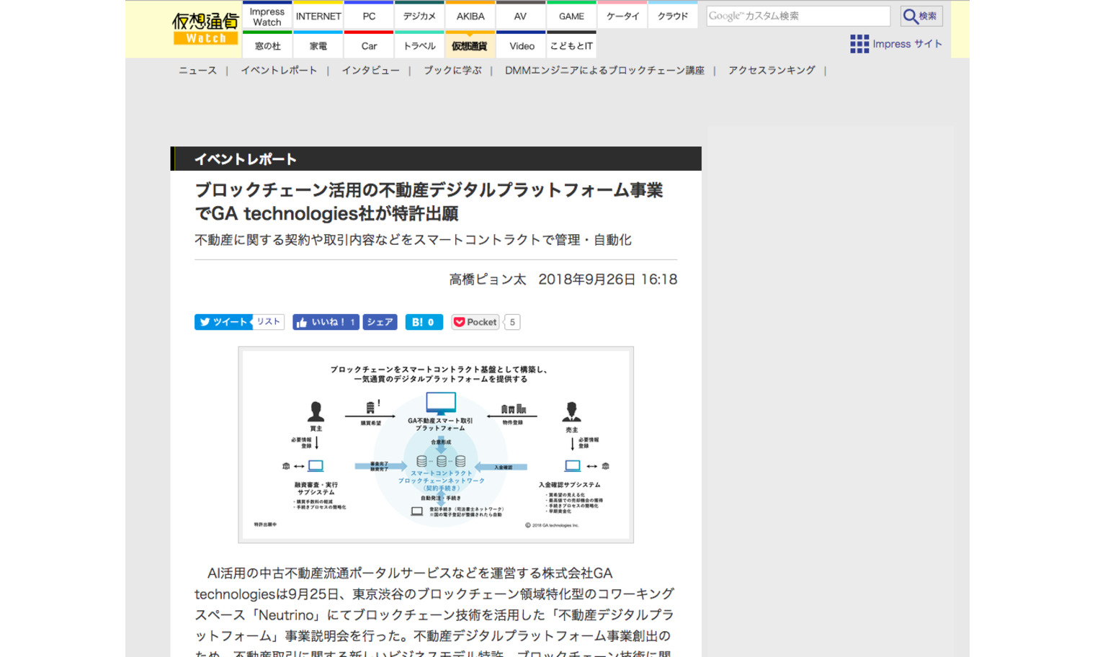Like the article with the いいね! button
This screenshot has width=1095, height=657.
point(324,322)
